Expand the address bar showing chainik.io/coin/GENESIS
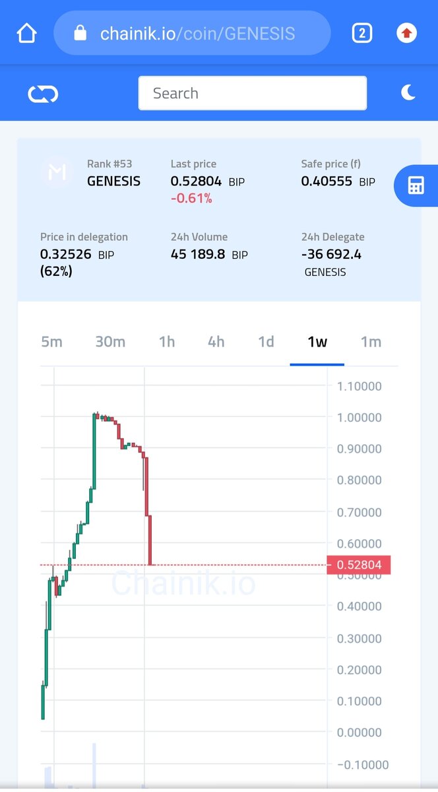 coord(192,32)
